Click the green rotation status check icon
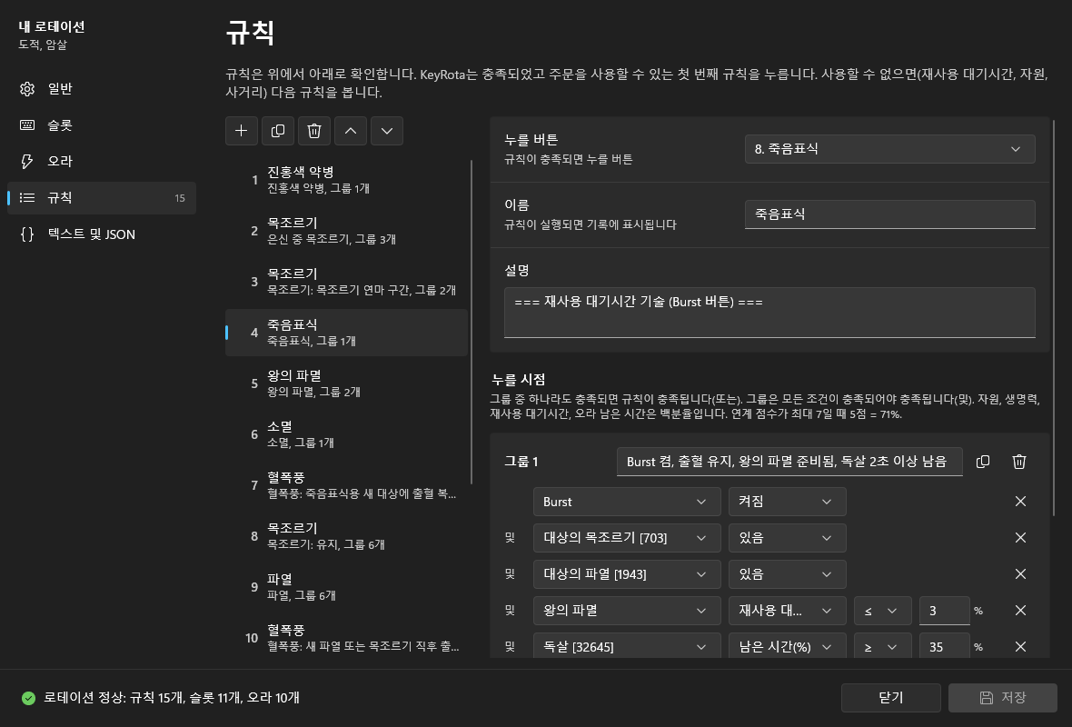 (x=28, y=698)
